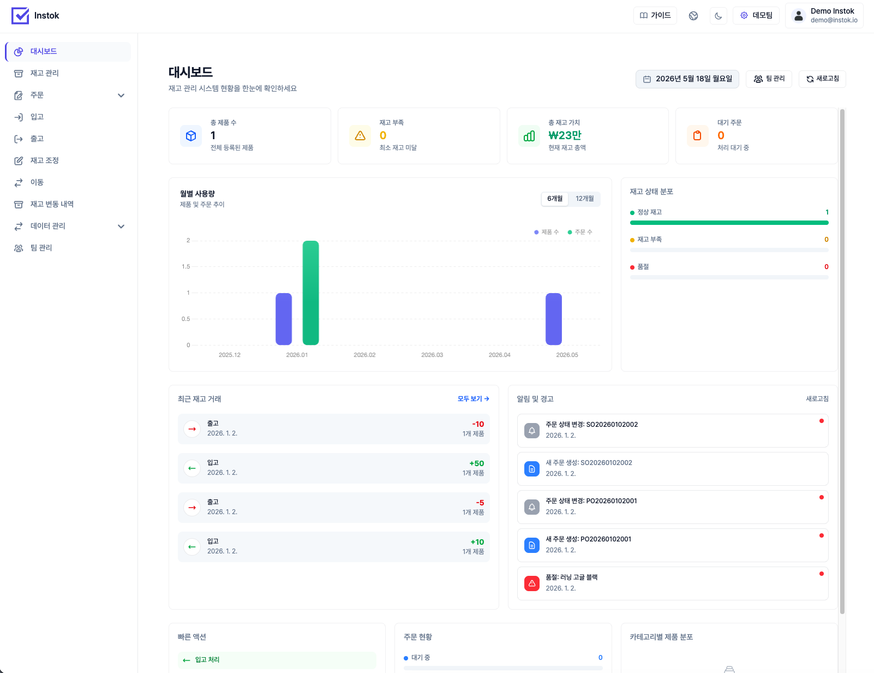This screenshot has height=673, width=874.
Task: Expand the 데이터 관리 sidebar chevron
Action: click(121, 226)
